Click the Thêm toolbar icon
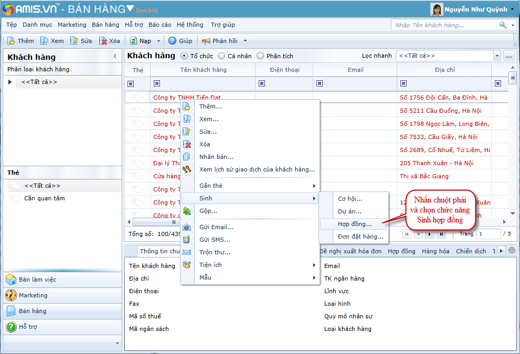The width and height of the screenshot is (520, 354). 11,41
